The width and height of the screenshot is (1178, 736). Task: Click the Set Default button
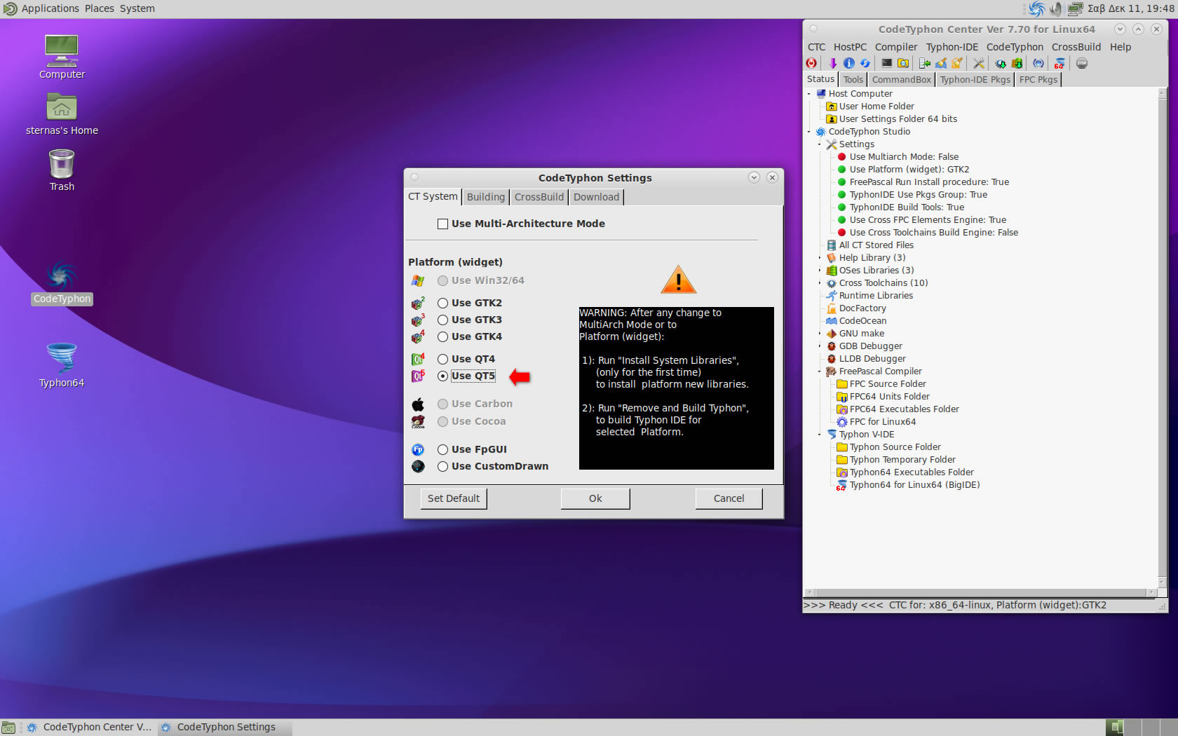pyautogui.click(x=454, y=498)
